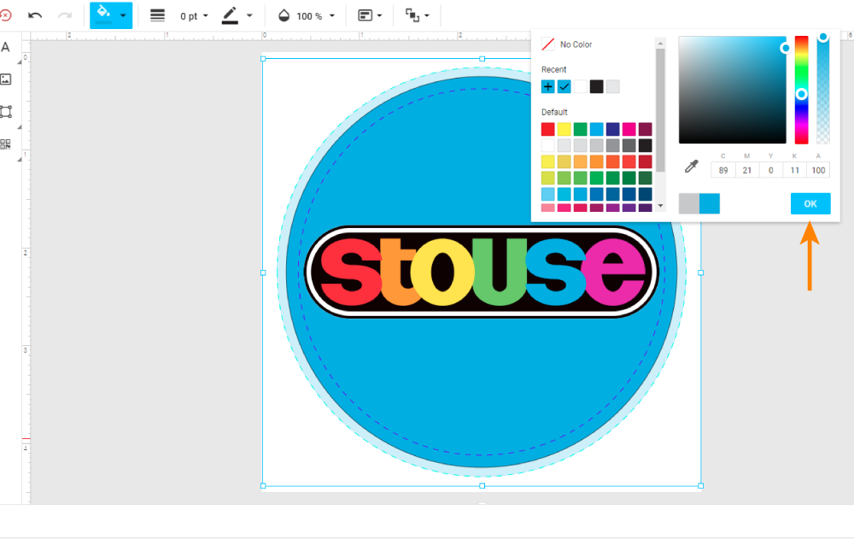This screenshot has width=854, height=539.
Task: Click the red cancel icon in toolbar
Action: point(5,15)
